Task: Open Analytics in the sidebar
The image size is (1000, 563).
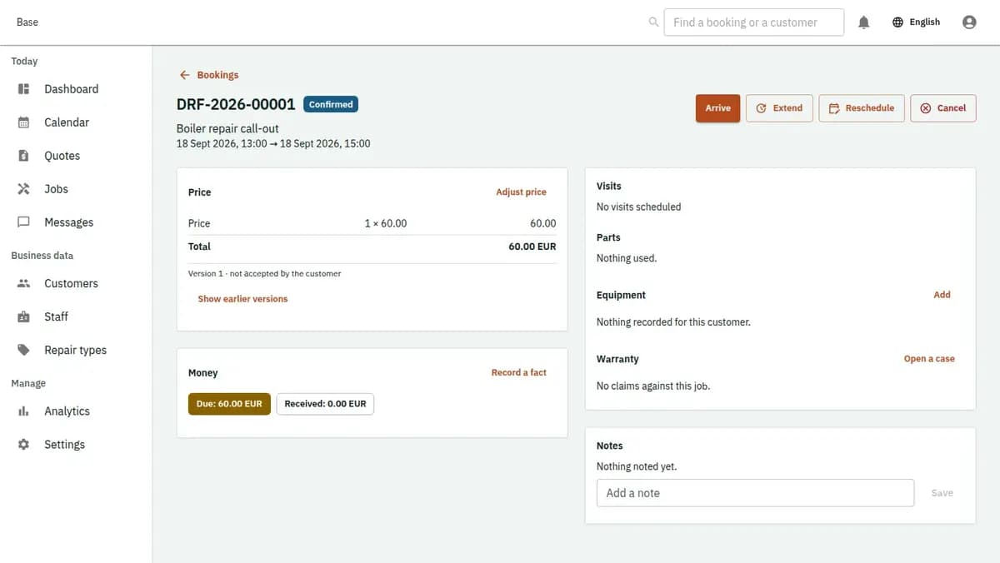Action: click(x=76, y=411)
